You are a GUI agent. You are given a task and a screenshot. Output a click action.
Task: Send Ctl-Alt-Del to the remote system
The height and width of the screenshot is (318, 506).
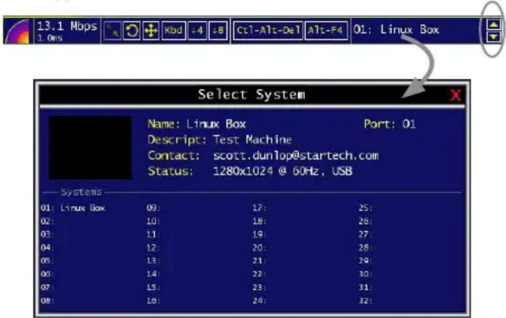(x=268, y=31)
